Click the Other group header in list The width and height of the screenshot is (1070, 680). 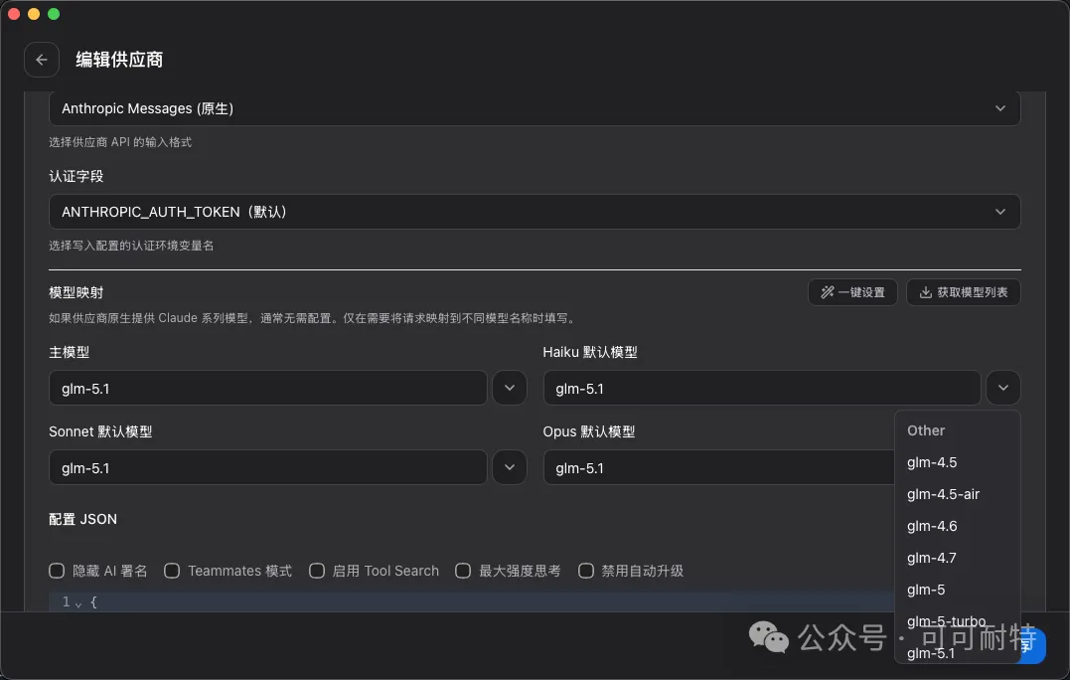click(926, 430)
